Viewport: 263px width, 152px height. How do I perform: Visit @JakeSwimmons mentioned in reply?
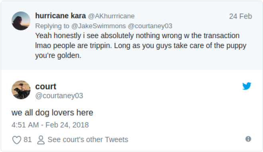point(99,26)
